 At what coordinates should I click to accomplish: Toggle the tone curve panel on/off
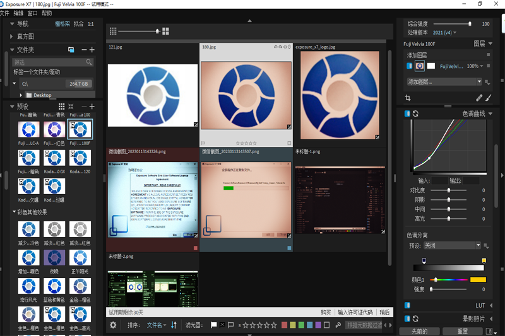[x=407, y=113]
